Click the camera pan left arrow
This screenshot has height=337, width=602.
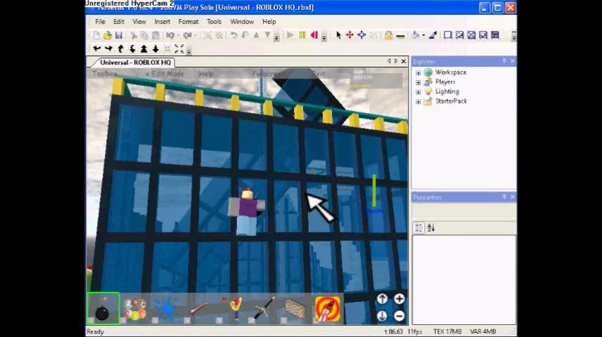97,48
